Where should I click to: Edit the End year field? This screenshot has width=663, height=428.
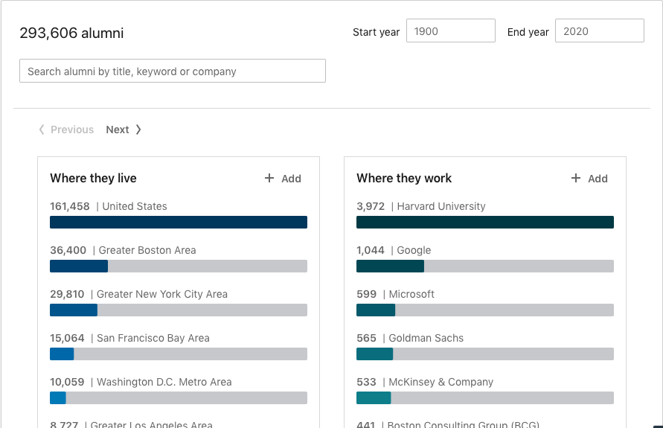coord(600,31)
